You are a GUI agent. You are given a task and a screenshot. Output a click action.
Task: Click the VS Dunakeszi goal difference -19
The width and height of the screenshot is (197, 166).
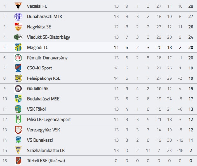(180, 140)
